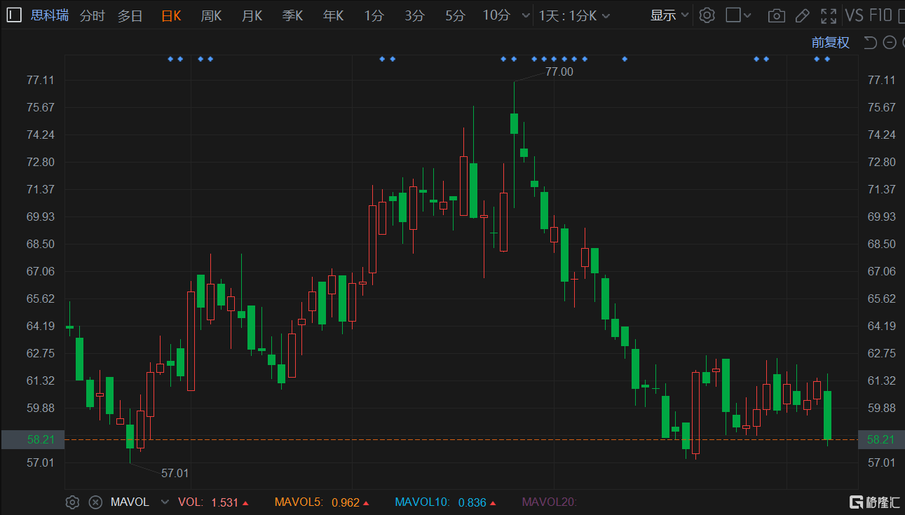Screen dimensions: 905x515
Task: Open chart settings gear in top toolbar
Action: [707, 15]
